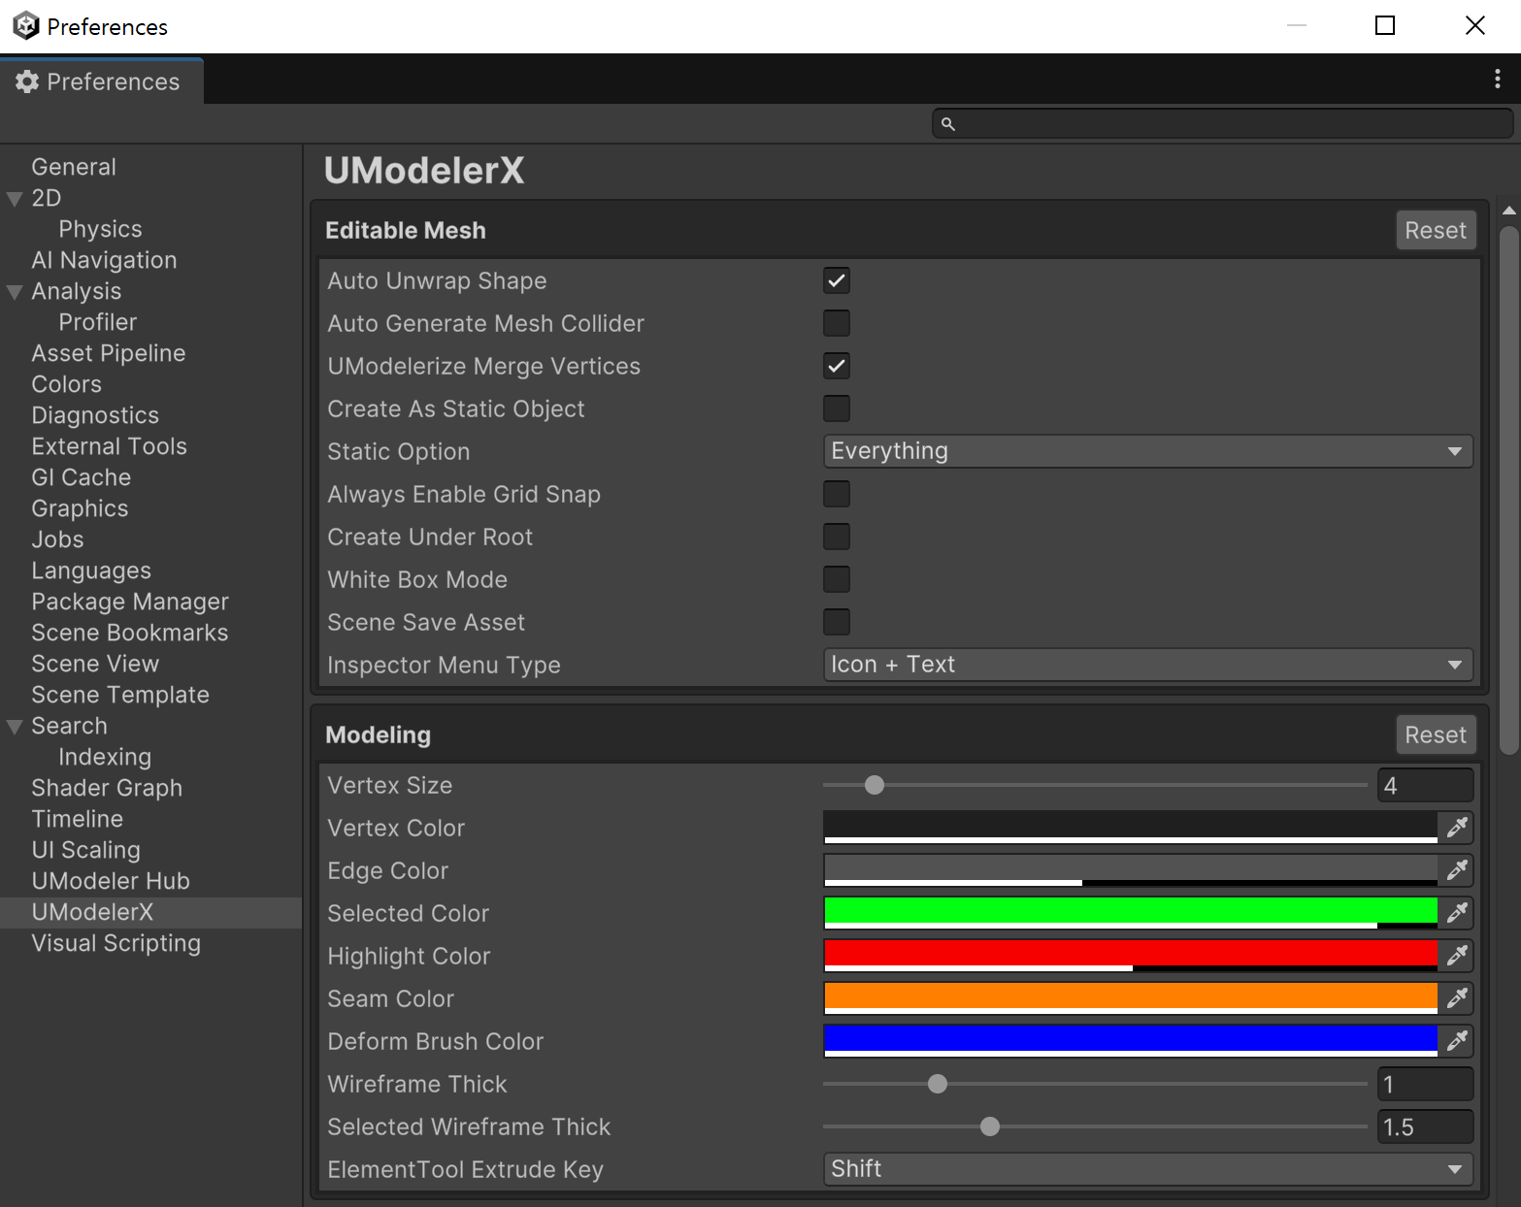Open General preferences
Image resolution: width=1521 pixels, height=1207 pixels.
coord(74,167)
